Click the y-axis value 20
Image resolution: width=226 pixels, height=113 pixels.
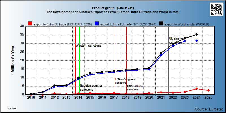coord(22,60)
